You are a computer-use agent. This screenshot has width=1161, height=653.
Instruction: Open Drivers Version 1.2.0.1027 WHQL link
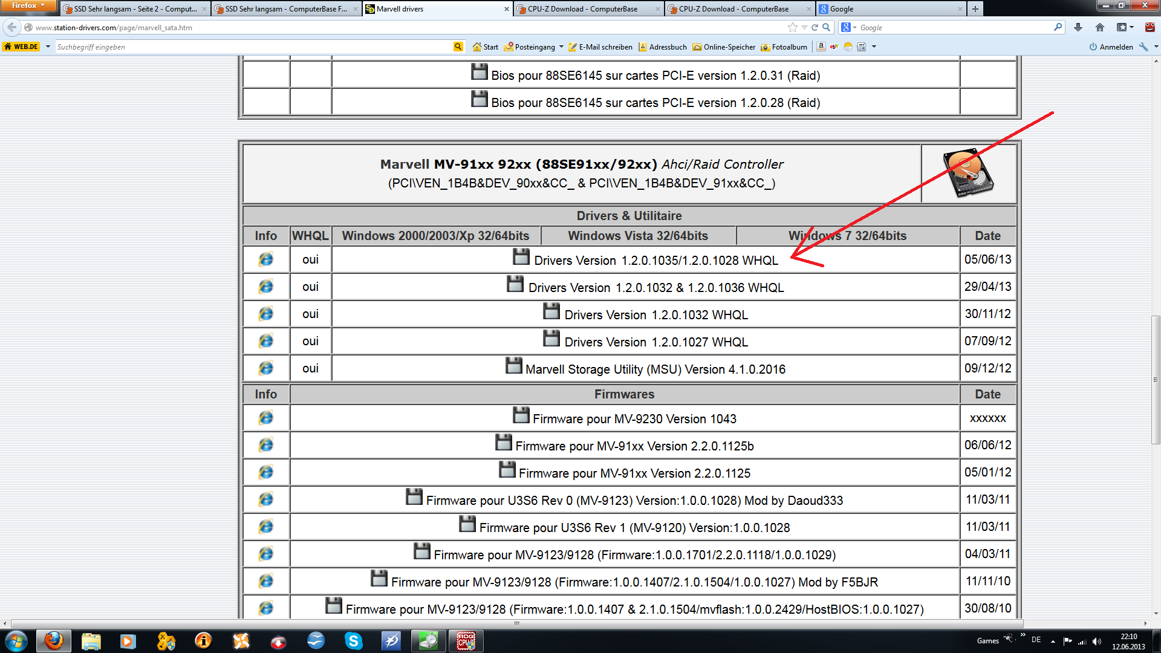point(655,342)
